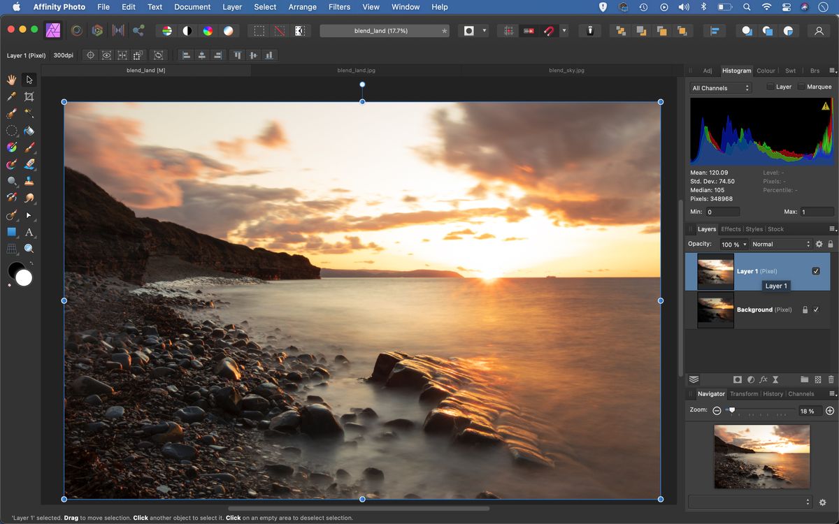Activate the Zoom tool

coord(29,248)
